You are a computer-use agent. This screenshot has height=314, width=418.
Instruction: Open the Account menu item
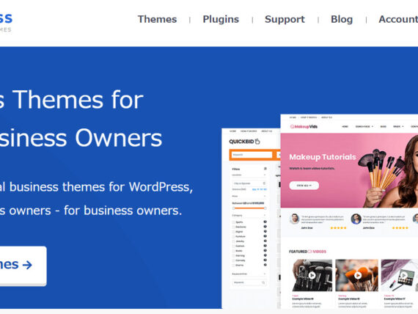398,19
